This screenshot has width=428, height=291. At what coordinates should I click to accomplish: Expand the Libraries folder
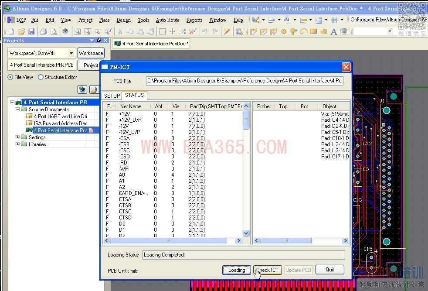pos(18,144)
